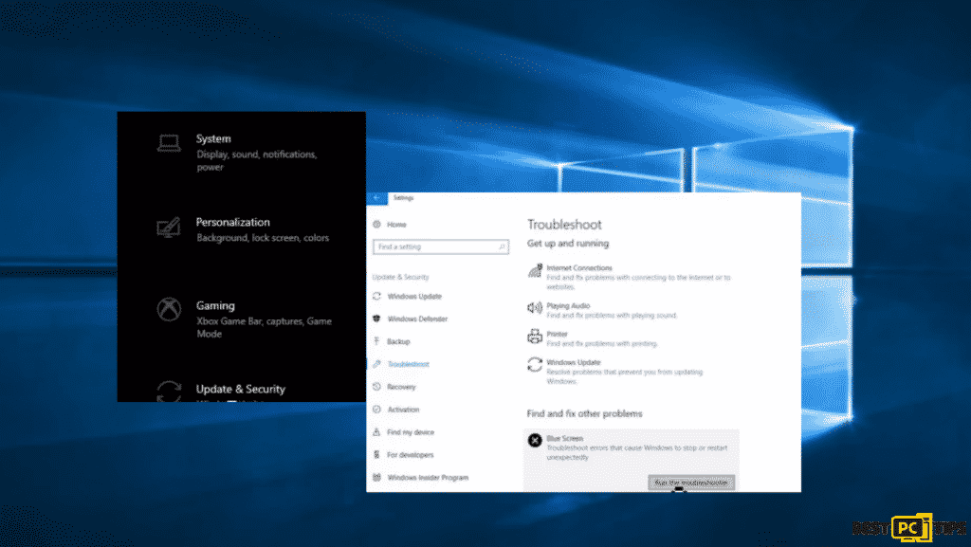Image resolution: width=971 pixels, height=547 pixels.
Task: Click the Gaming Xbox logo icon
Action: coord(169,310)
